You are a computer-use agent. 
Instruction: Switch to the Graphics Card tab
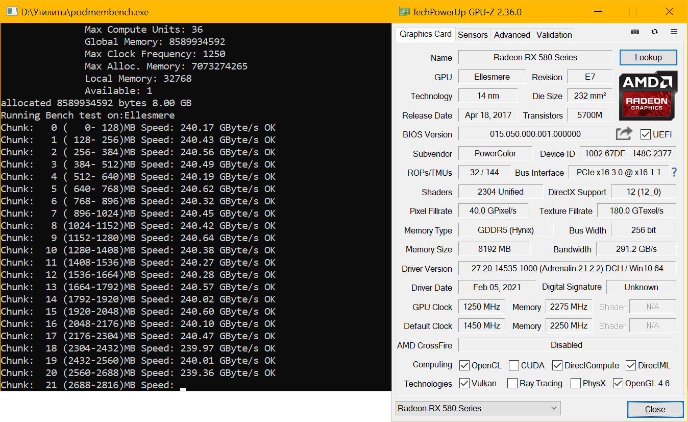pyautogui.click(x=425, y=34)
